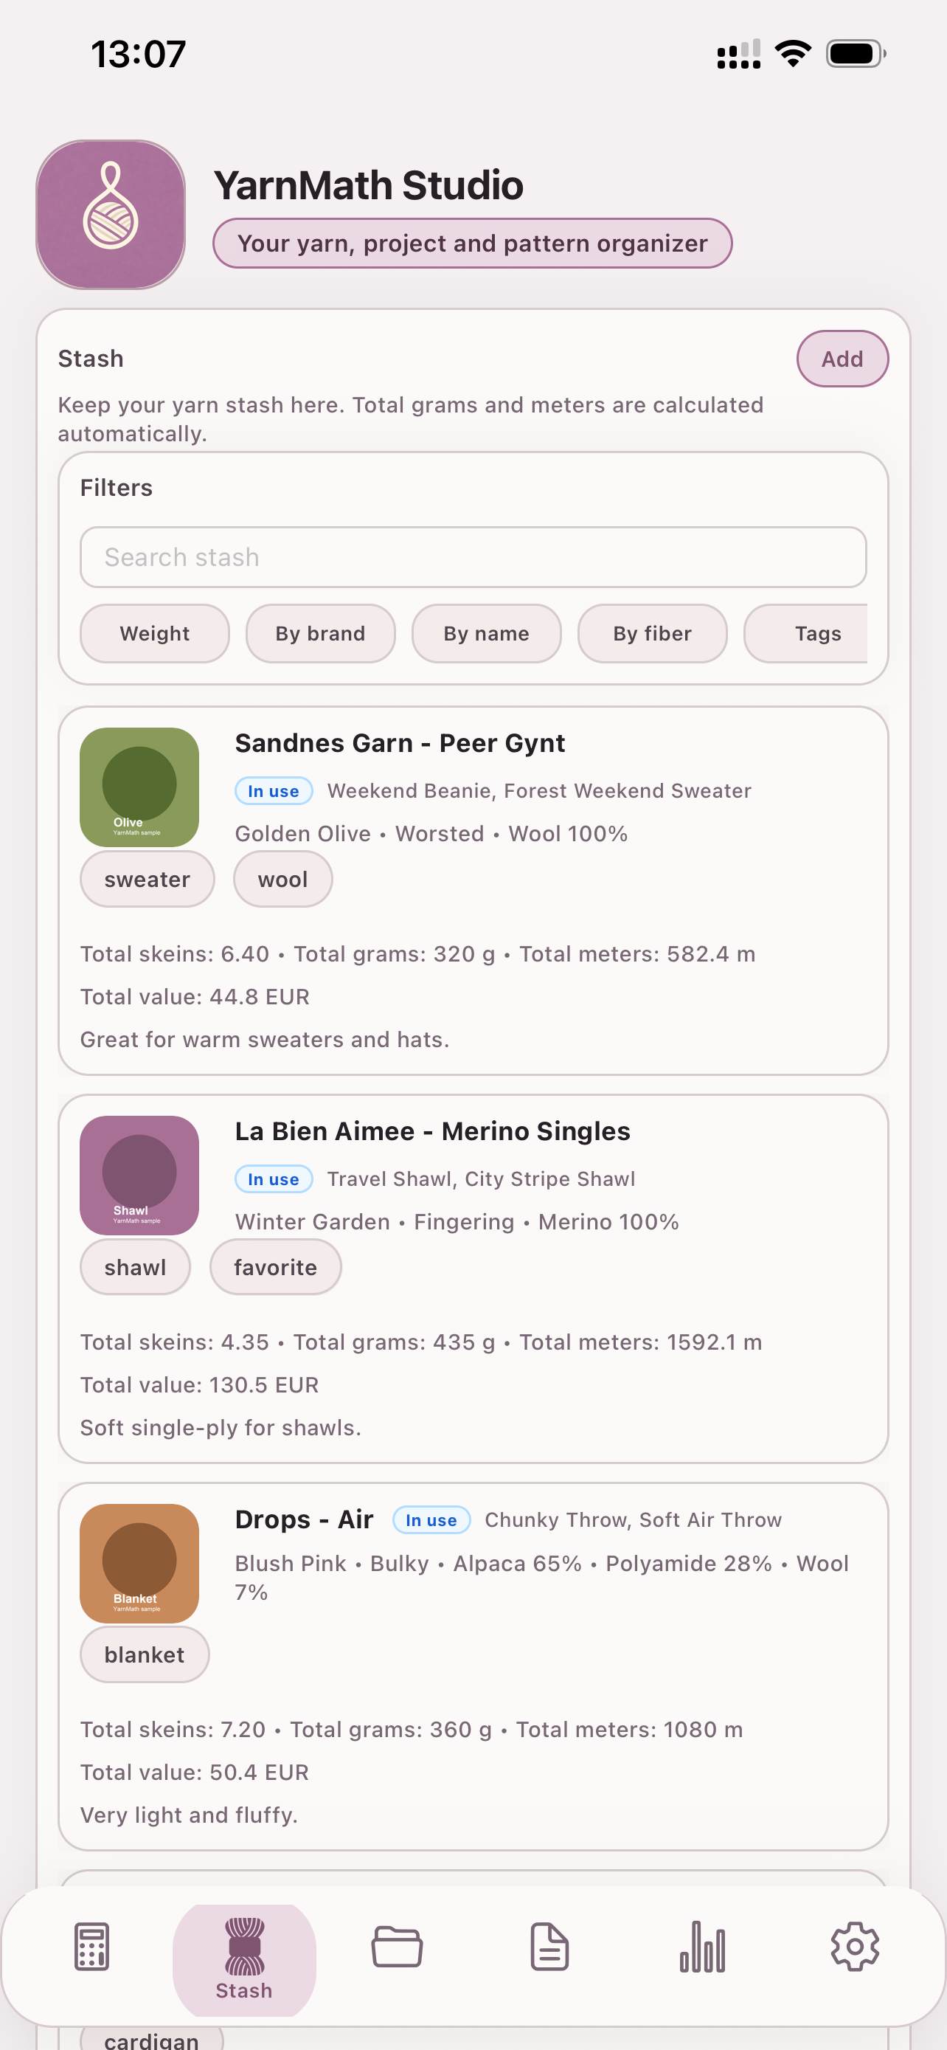Toggle the 'In use' badge on Drops Air
The image size is (947, 2050).
(431, 1519)
